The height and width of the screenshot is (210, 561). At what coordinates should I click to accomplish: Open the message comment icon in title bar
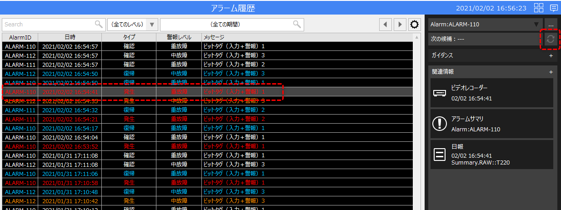[554, 8]
